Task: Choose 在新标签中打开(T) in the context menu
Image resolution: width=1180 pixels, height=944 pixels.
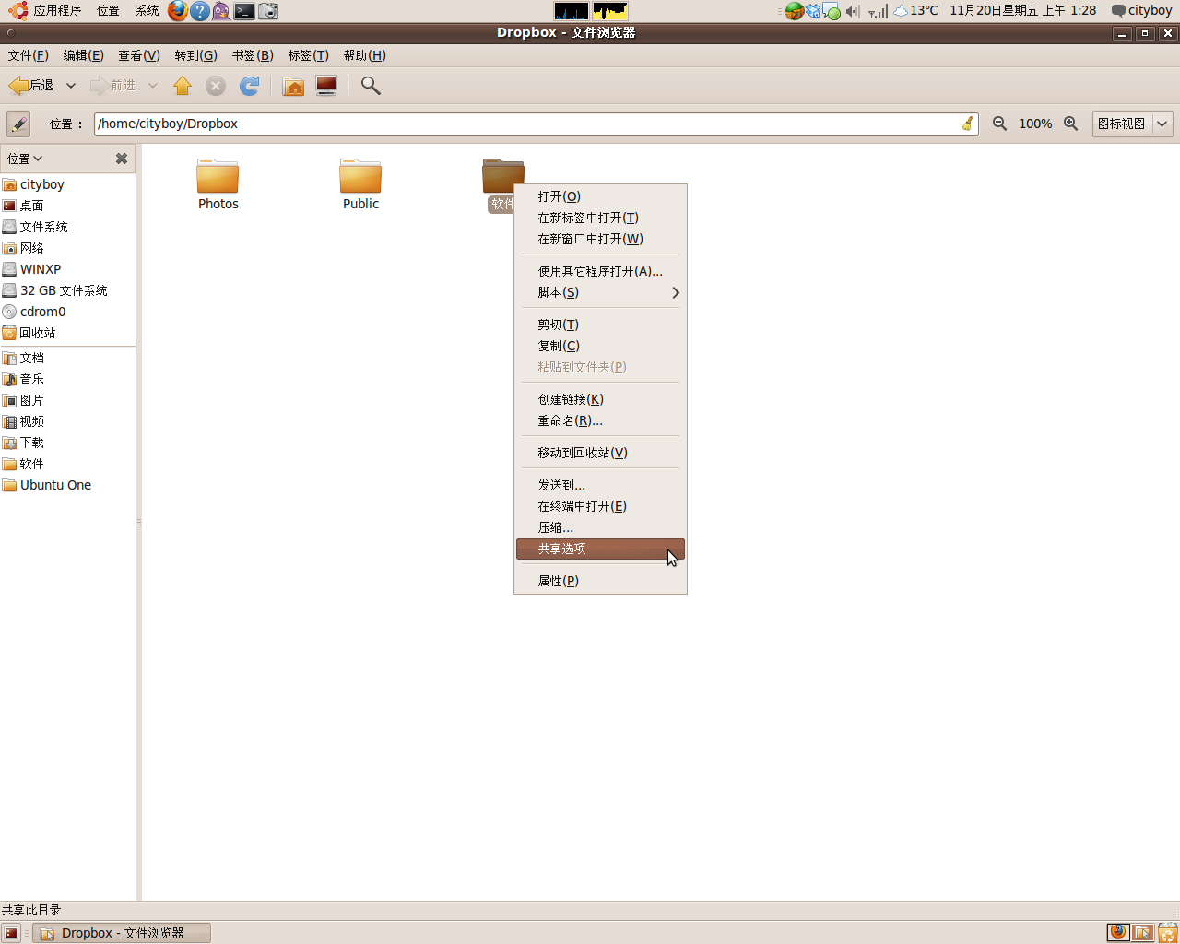Action: (x=600, y=218)
